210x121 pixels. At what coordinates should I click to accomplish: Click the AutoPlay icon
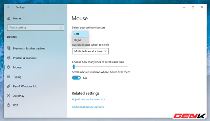(x=9, y=95)
